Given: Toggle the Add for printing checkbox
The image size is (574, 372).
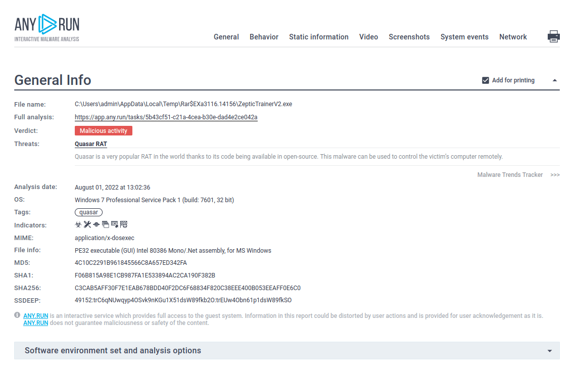Looking at the screenshot, I should (486, 80).
